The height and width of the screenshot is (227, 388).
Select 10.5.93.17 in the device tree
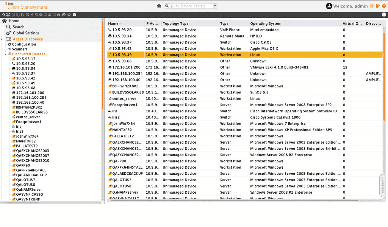pyautogui.click(x=26, y=59)
